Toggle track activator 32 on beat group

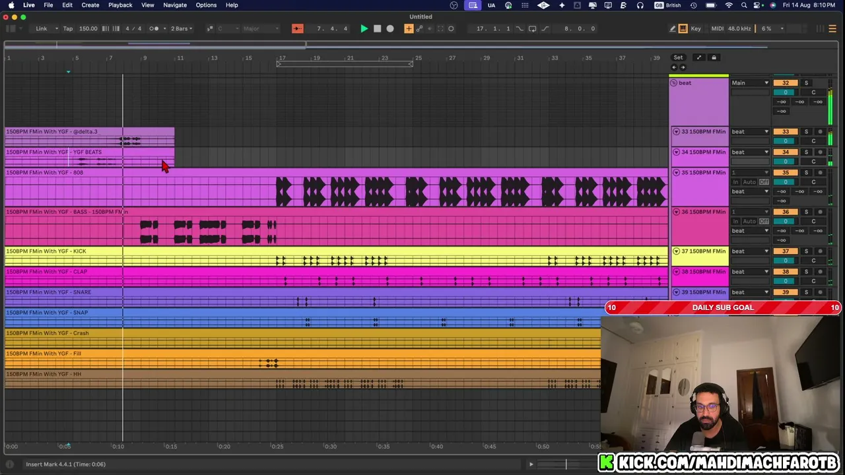(786, 83)
